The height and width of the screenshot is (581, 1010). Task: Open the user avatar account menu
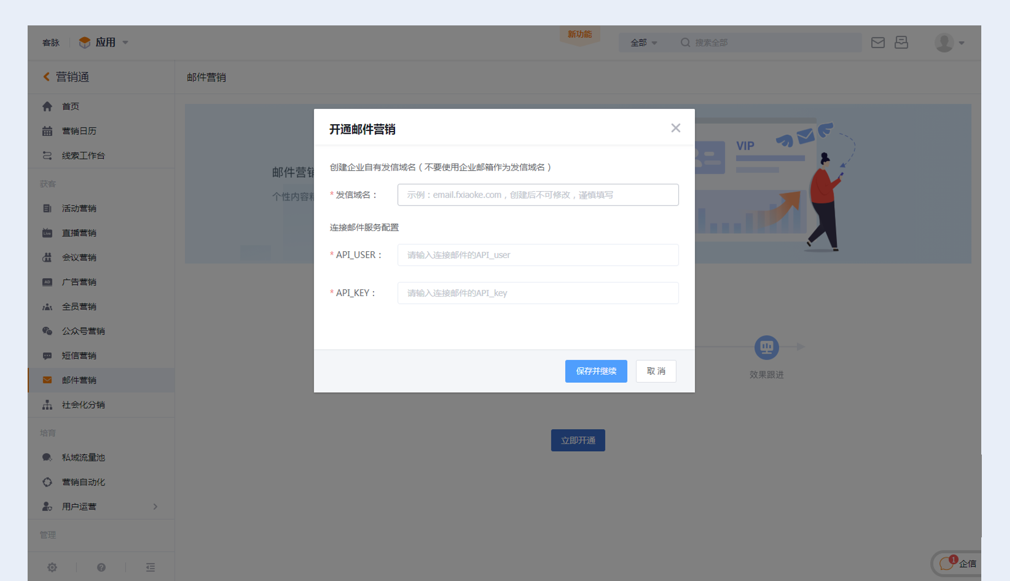[x=949, y=43]
